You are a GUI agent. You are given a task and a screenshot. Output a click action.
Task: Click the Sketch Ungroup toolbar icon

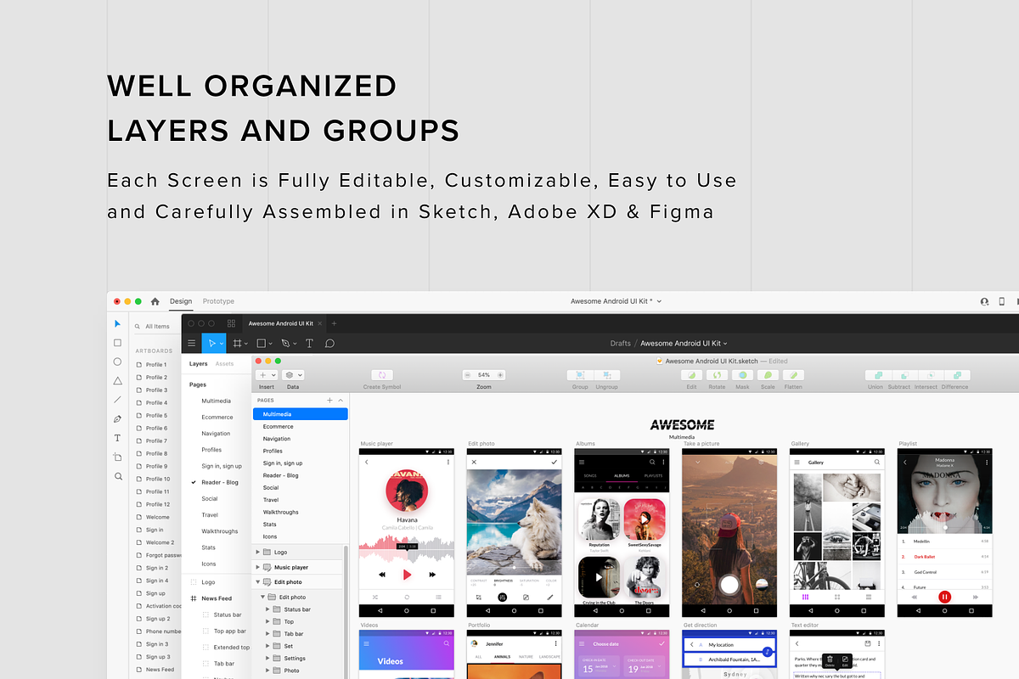[606, 375]
